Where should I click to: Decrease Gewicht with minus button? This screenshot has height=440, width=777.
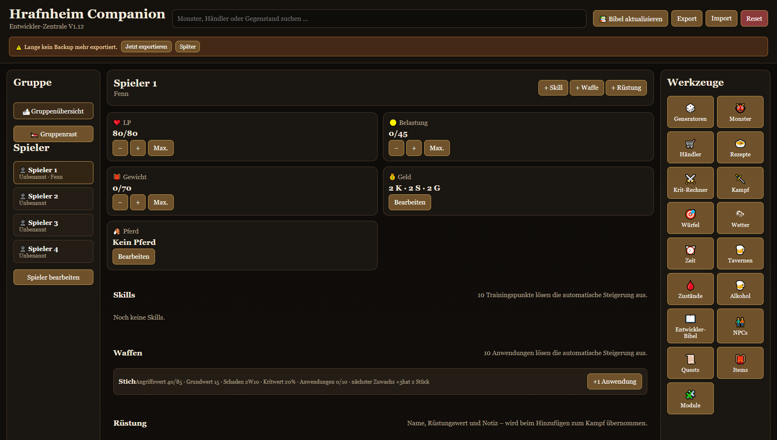120,202
